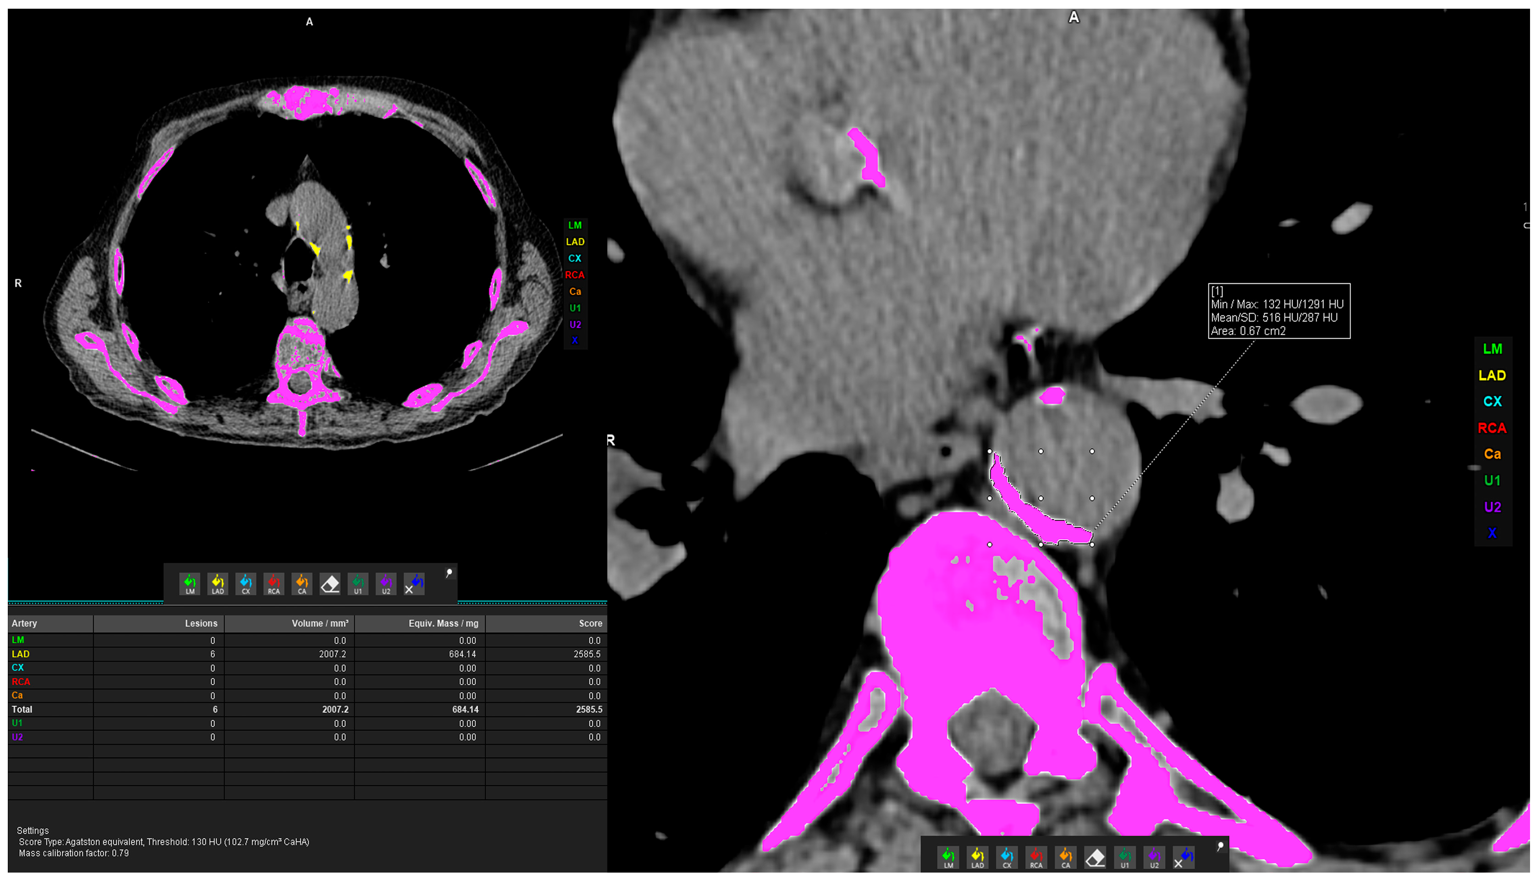Image resolution: width=1536 pixels, height=879 pixels.
Task: Select LAD paint tool in left overview toolbar
Action: 218,584
